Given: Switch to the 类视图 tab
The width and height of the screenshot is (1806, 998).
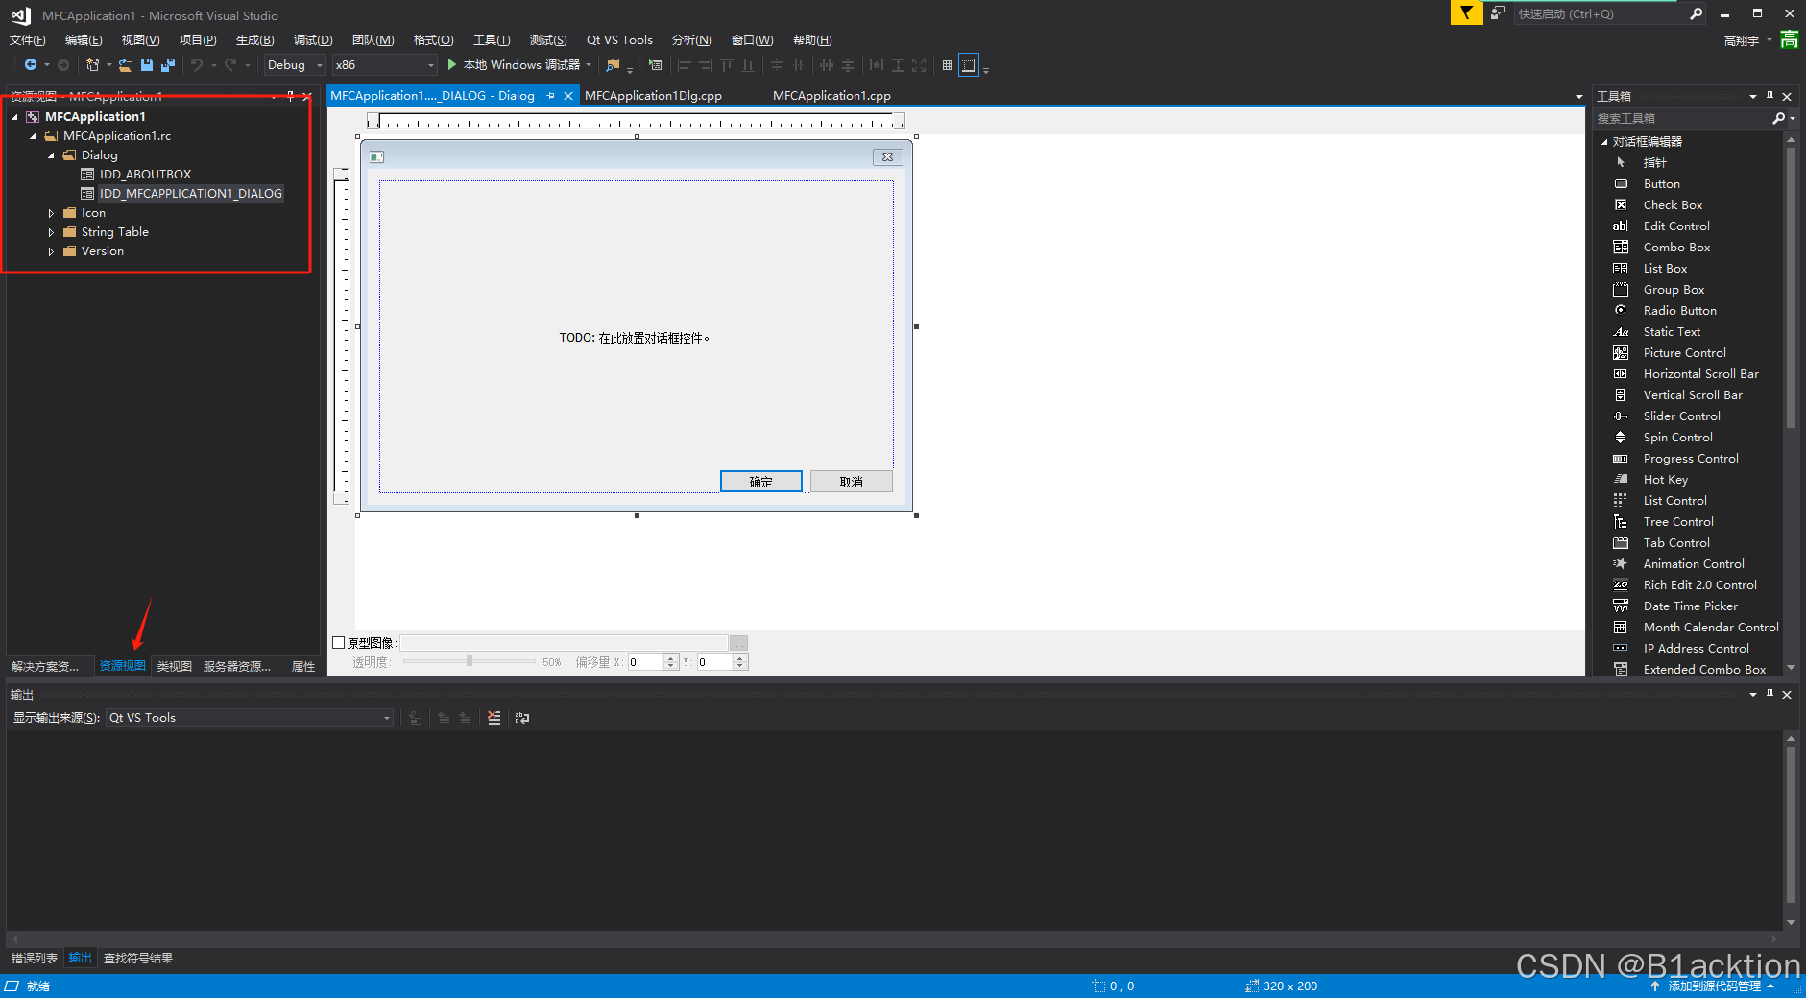Looking at the screenshot, I should coord(174,666).
